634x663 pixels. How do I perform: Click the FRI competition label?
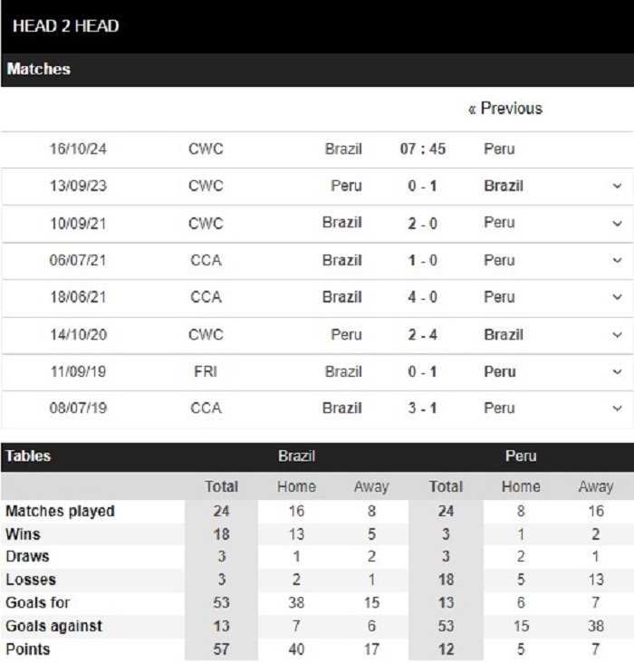tap(206, 371)
